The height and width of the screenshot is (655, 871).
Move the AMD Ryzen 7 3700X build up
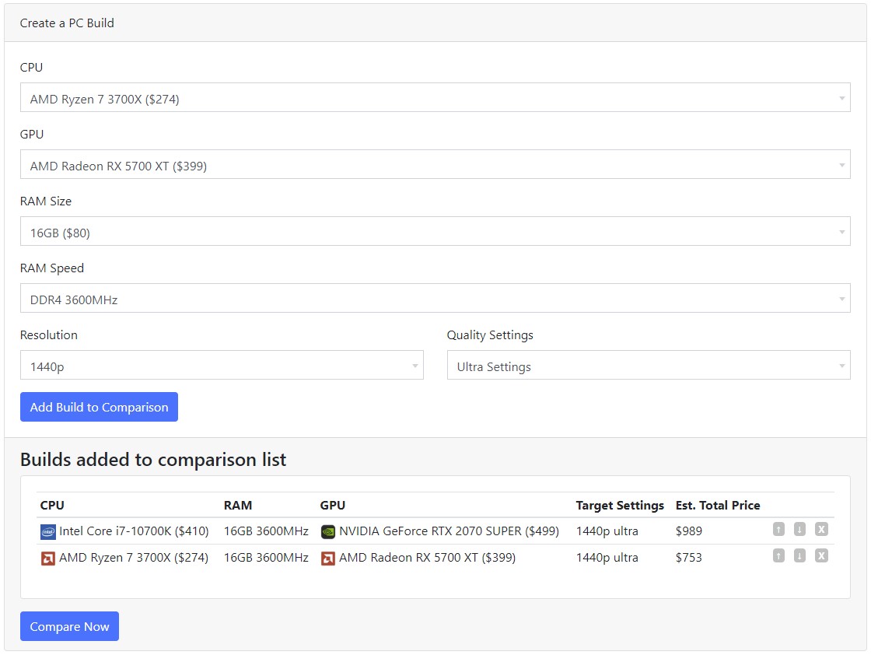click(x=778, y=555)
